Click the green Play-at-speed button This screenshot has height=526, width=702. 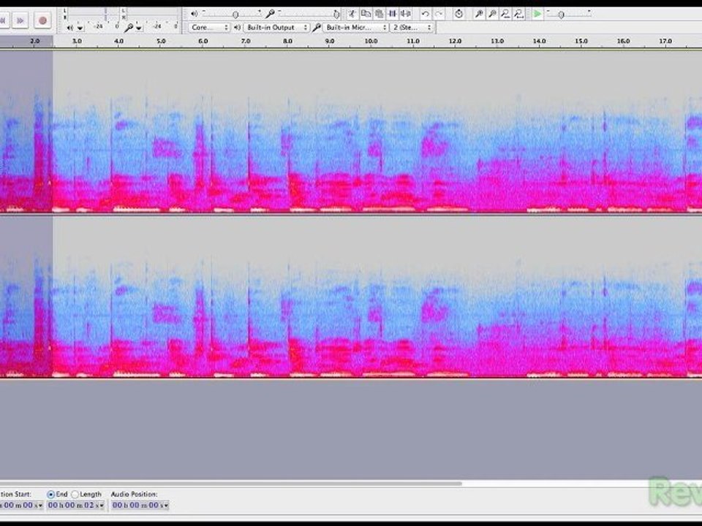(x=537, y=14)
